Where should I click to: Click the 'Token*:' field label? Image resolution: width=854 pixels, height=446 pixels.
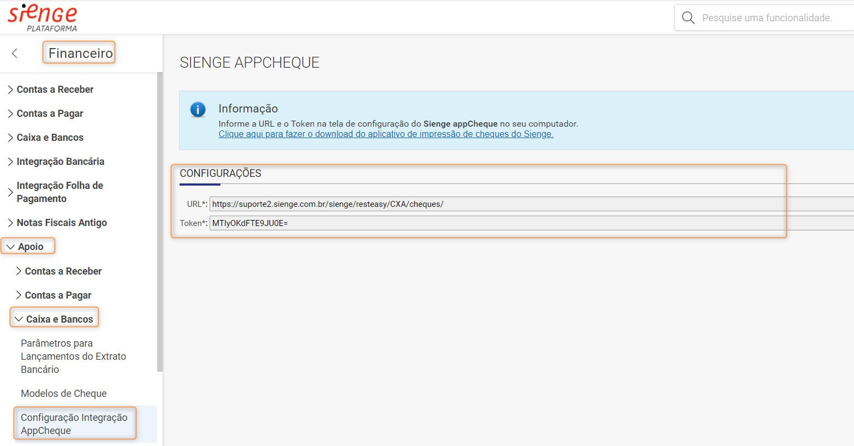(x=194, y=223)
